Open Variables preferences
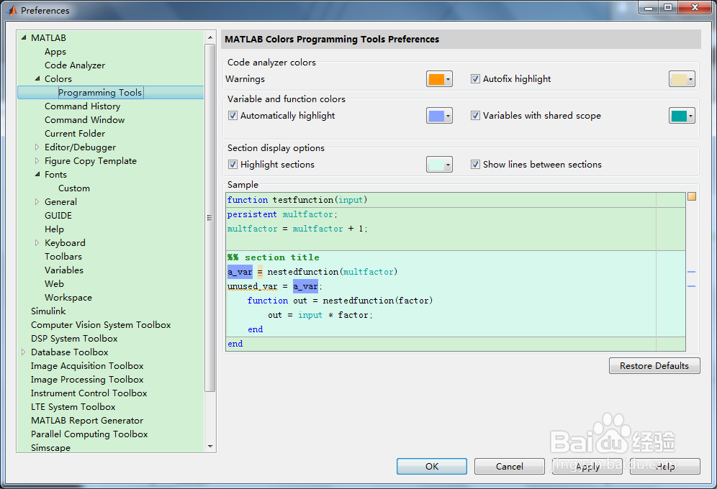The height and width of the screenshot is (489, 717). (x=64, y=270)
